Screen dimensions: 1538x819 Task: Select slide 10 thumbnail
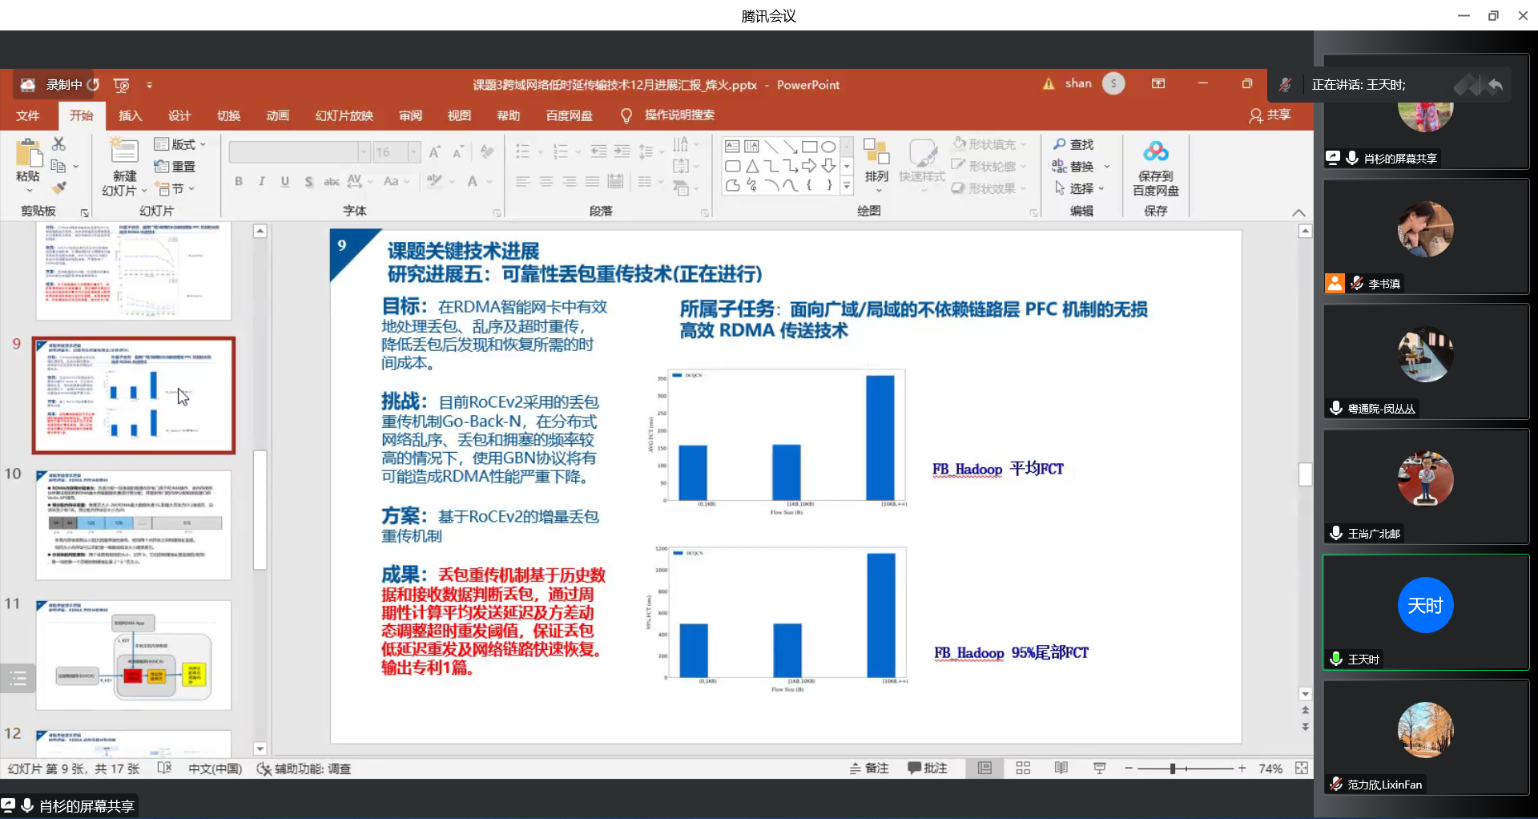coord(134,525)
